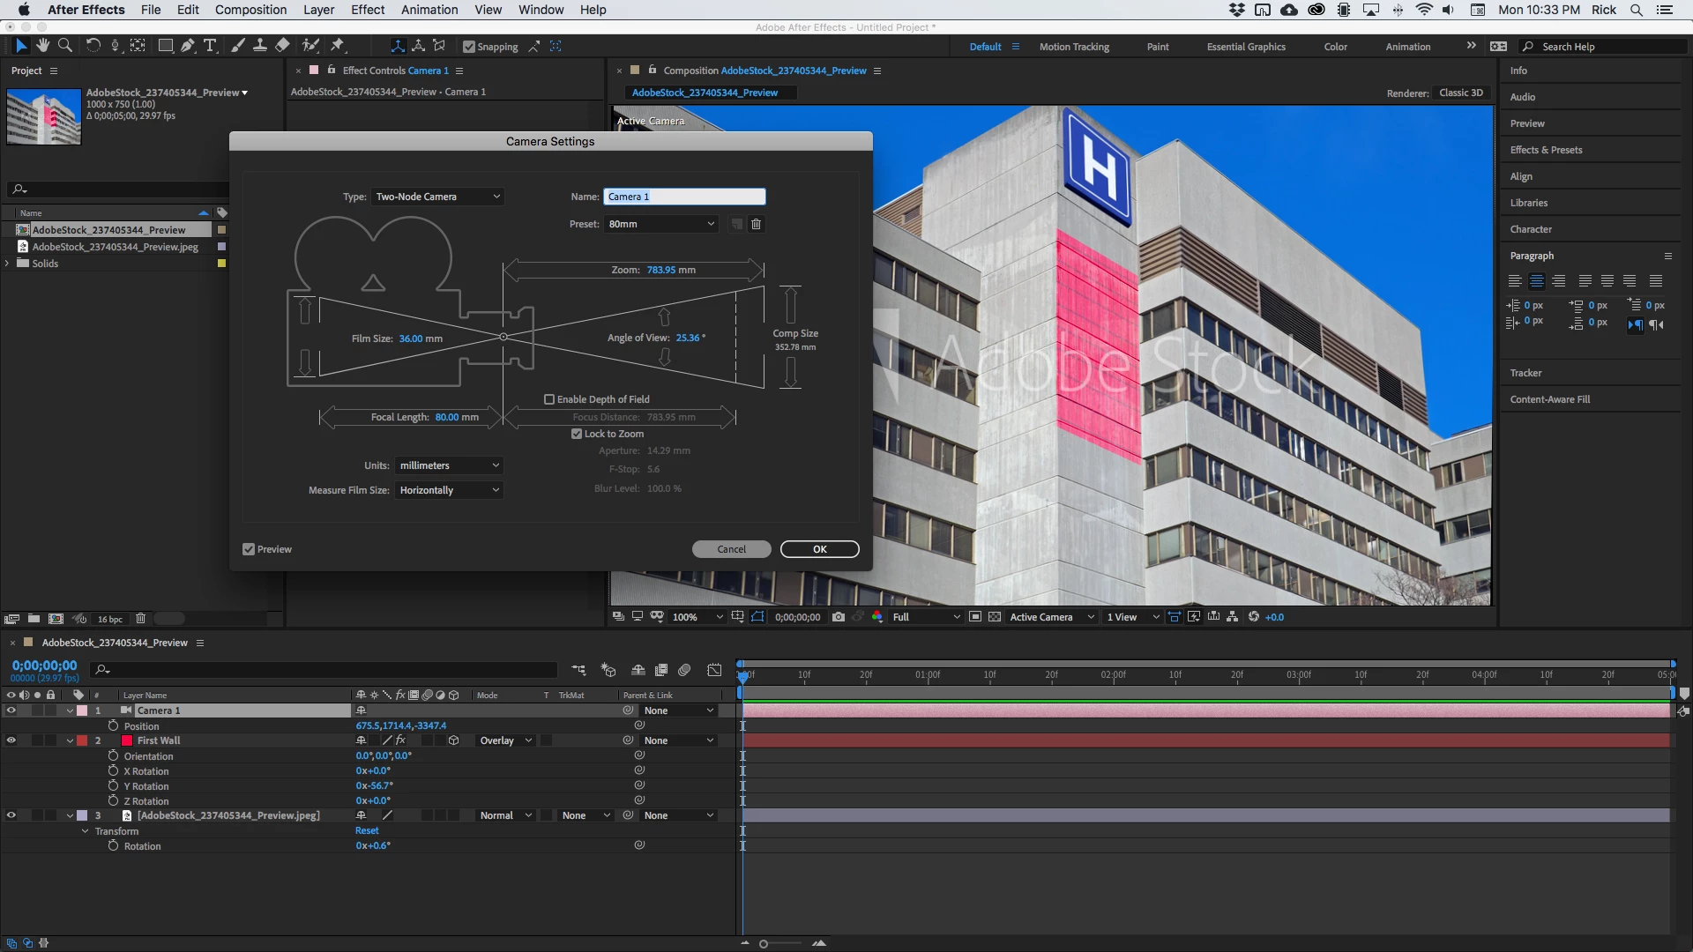
Task: Click the delete camera preset trash icon
Action: tap(756, 224)
